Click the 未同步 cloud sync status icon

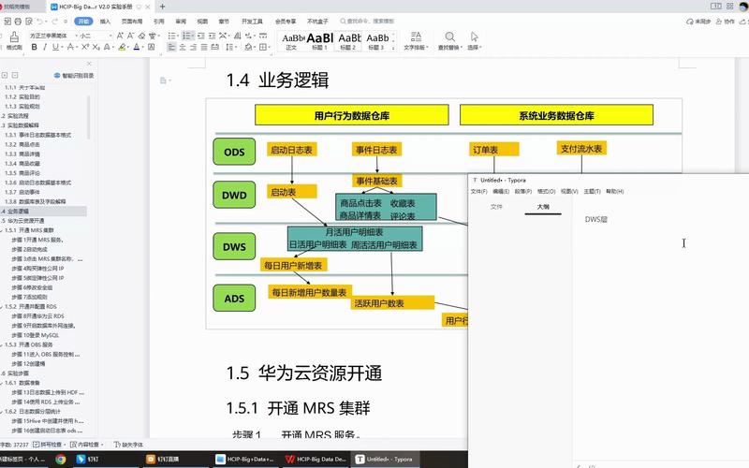point(698,21)
